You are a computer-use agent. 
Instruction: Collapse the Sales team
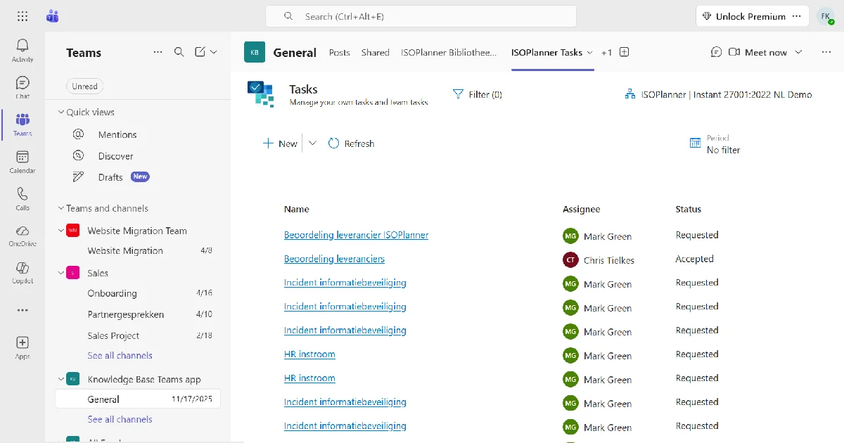click(x=60, y=273)
